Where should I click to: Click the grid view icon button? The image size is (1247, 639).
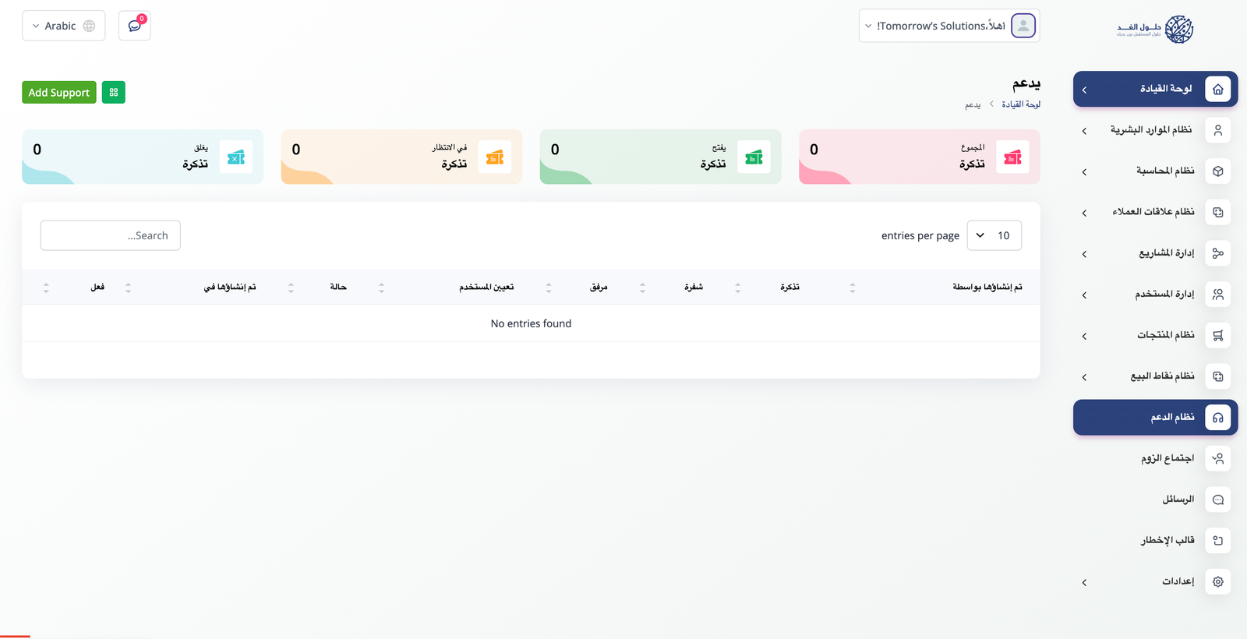(114, 93)
